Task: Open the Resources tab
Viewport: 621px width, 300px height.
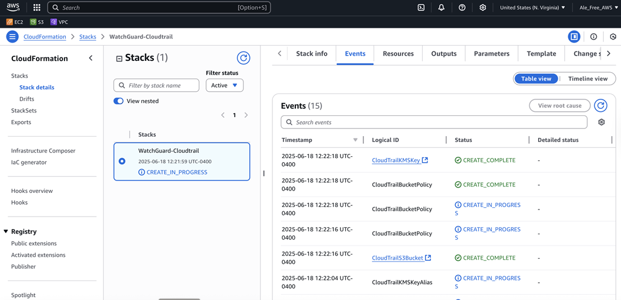Action: pyautogui.click(x=398, y=54)
